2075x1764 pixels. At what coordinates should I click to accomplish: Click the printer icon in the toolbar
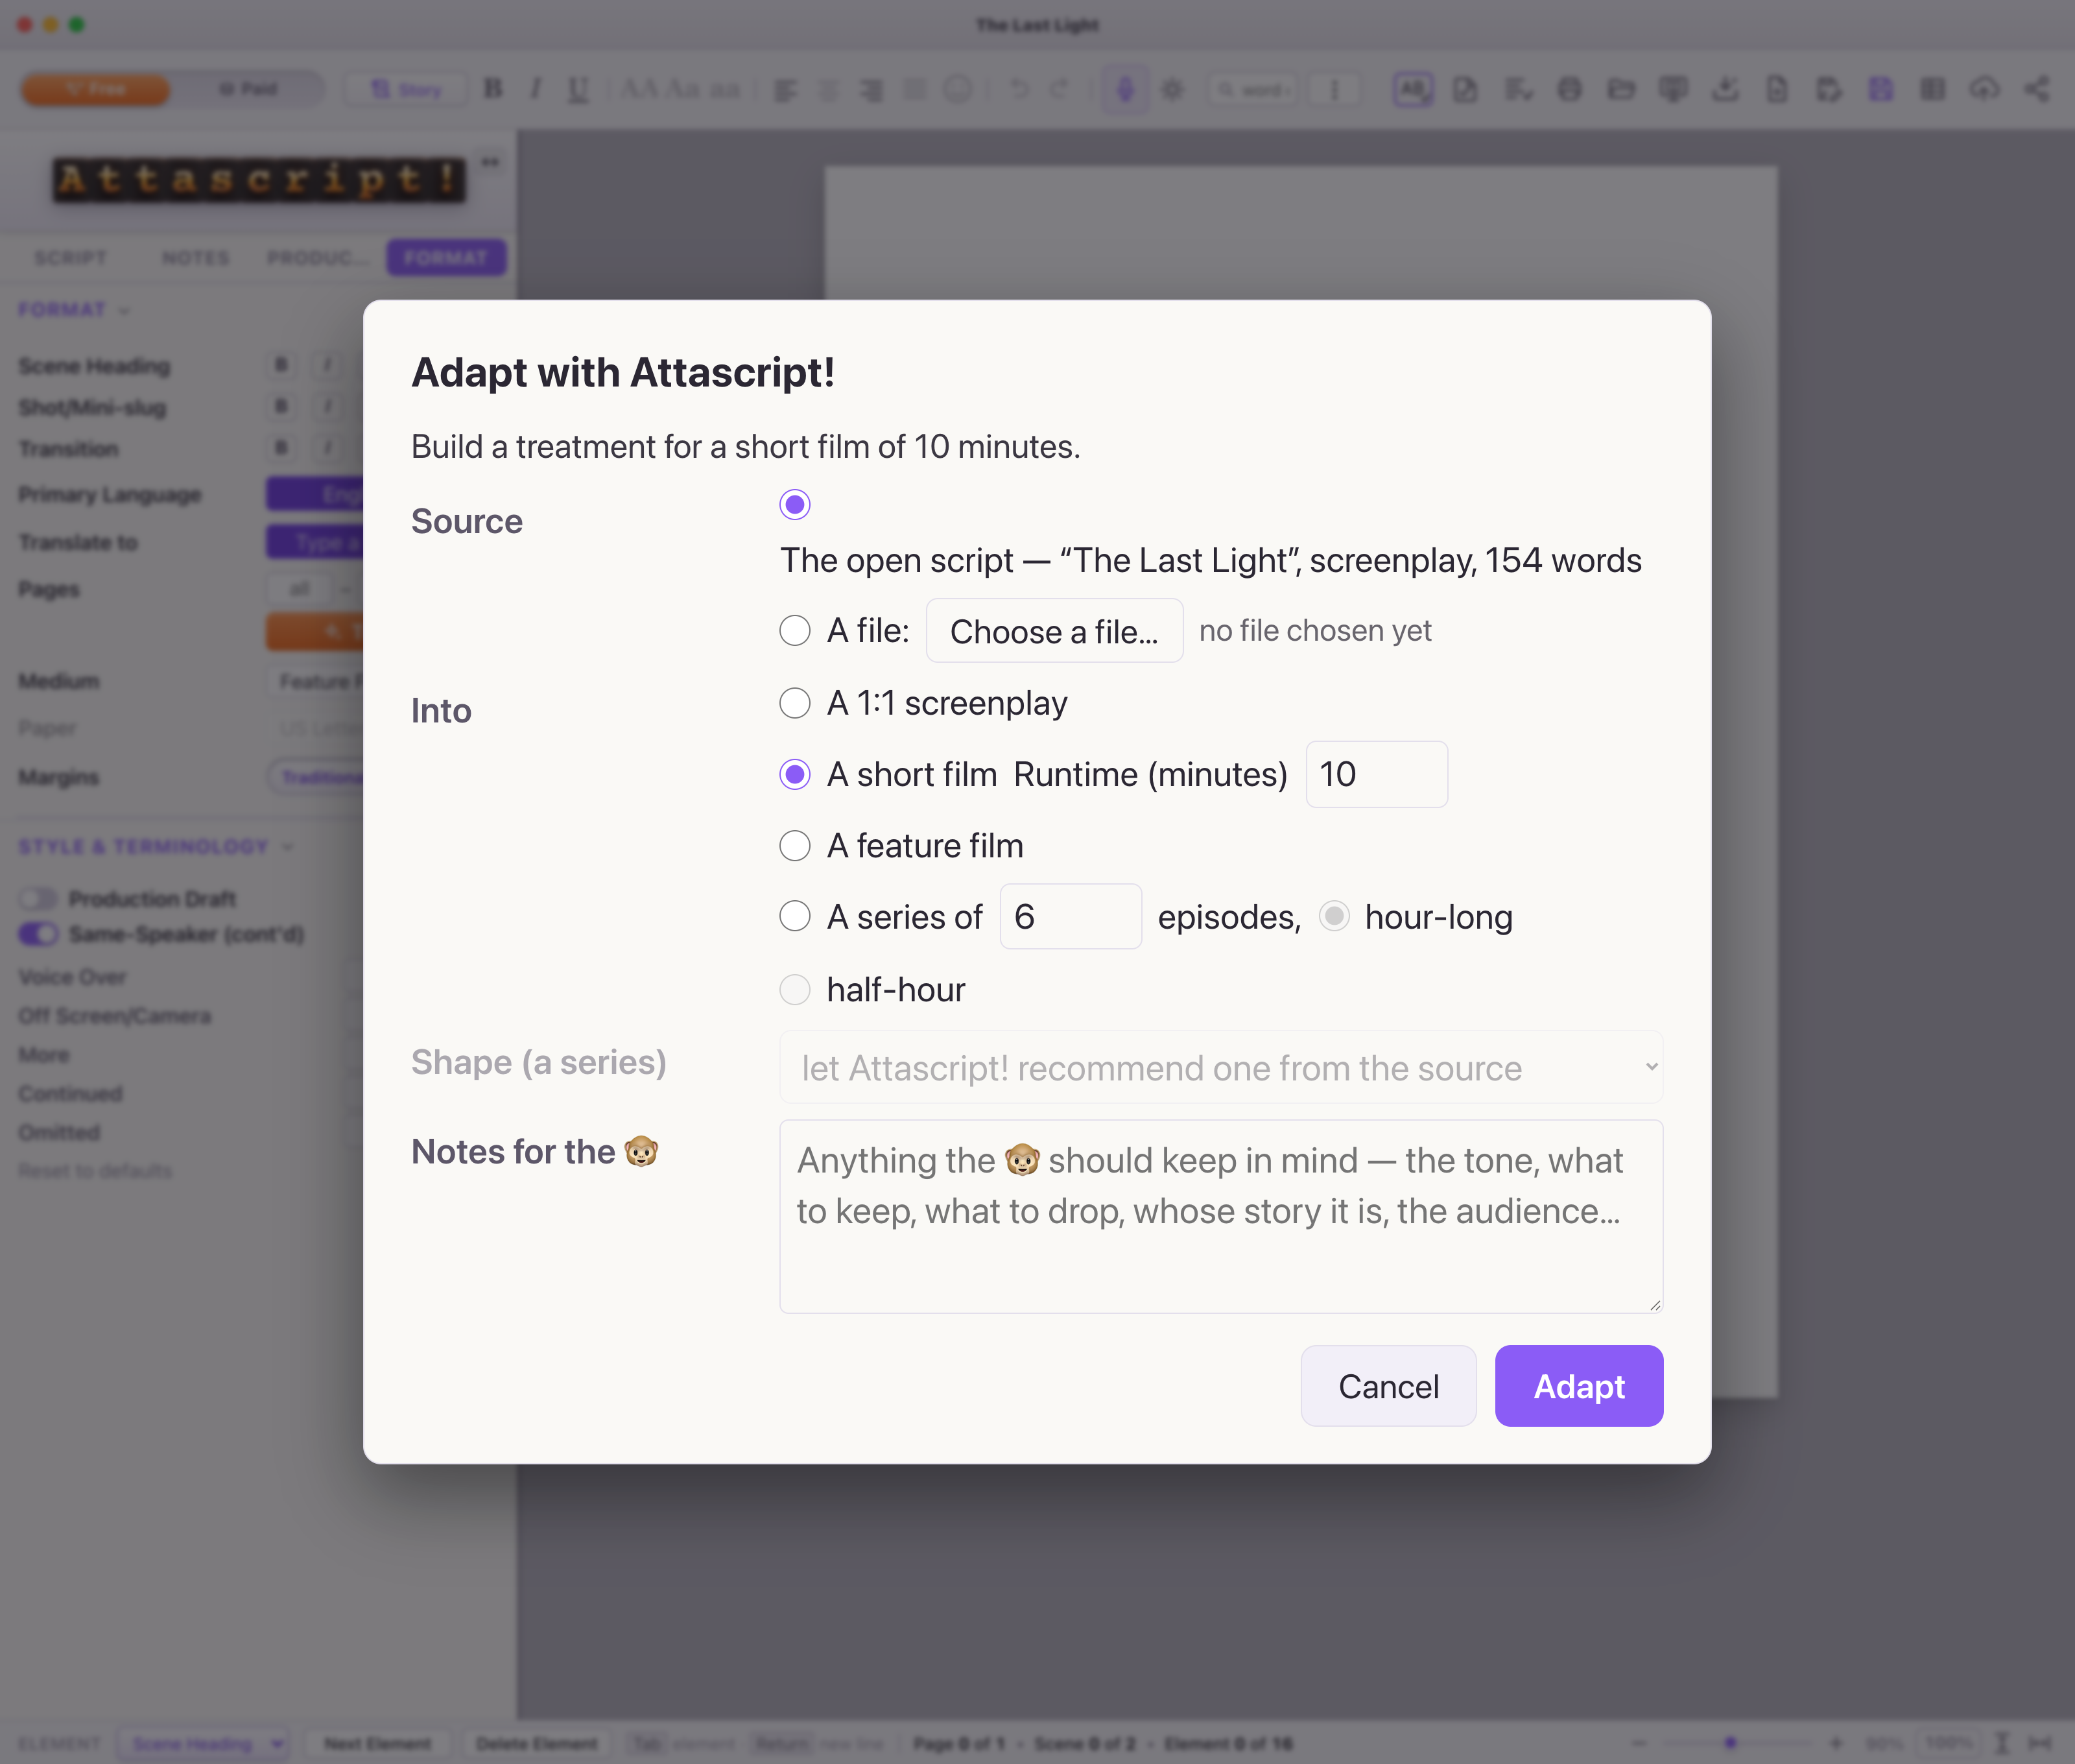(x=1569, y=89)
